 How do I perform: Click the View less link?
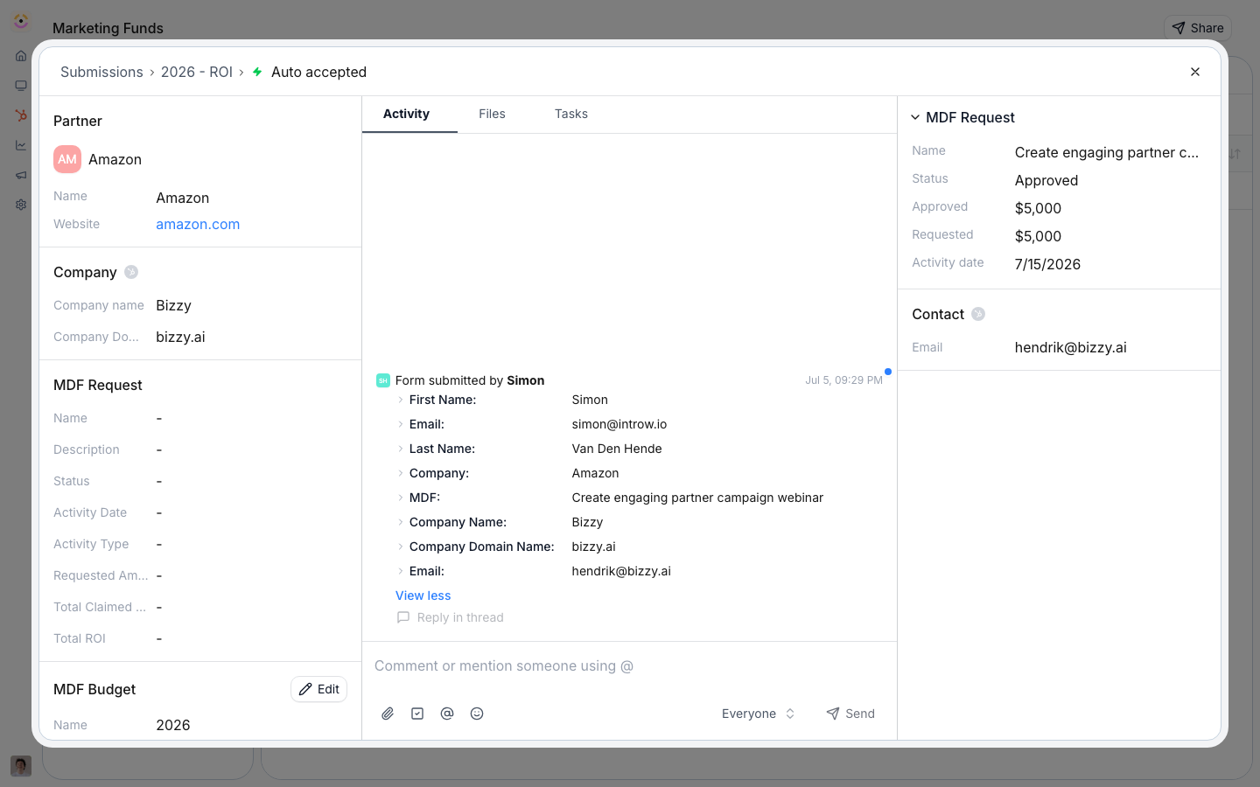tap(423, 595)
